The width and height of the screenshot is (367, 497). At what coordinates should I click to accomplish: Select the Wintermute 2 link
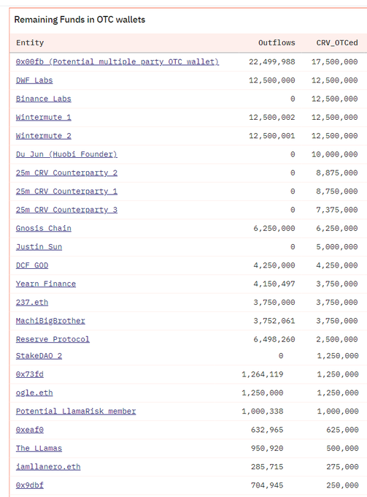(43, 136)
